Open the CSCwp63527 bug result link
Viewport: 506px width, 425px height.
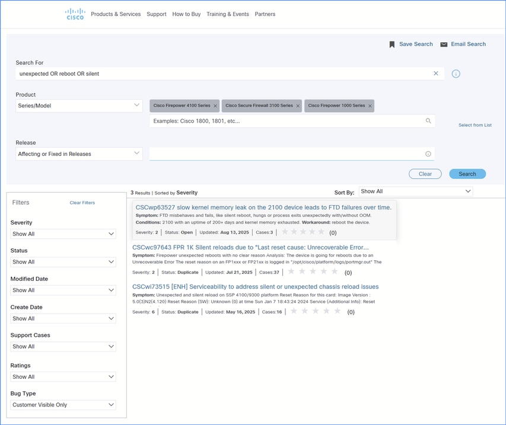click(x=263, y=207)
